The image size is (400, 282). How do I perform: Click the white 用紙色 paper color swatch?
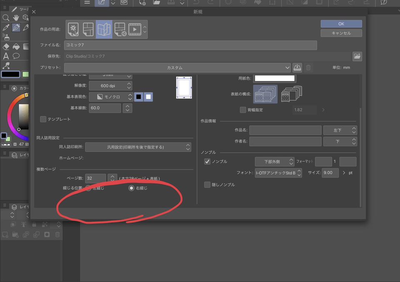point(275,78)
